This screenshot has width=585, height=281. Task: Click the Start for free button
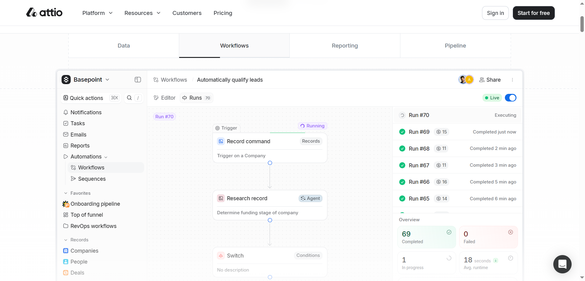click(x=534, y=13)
